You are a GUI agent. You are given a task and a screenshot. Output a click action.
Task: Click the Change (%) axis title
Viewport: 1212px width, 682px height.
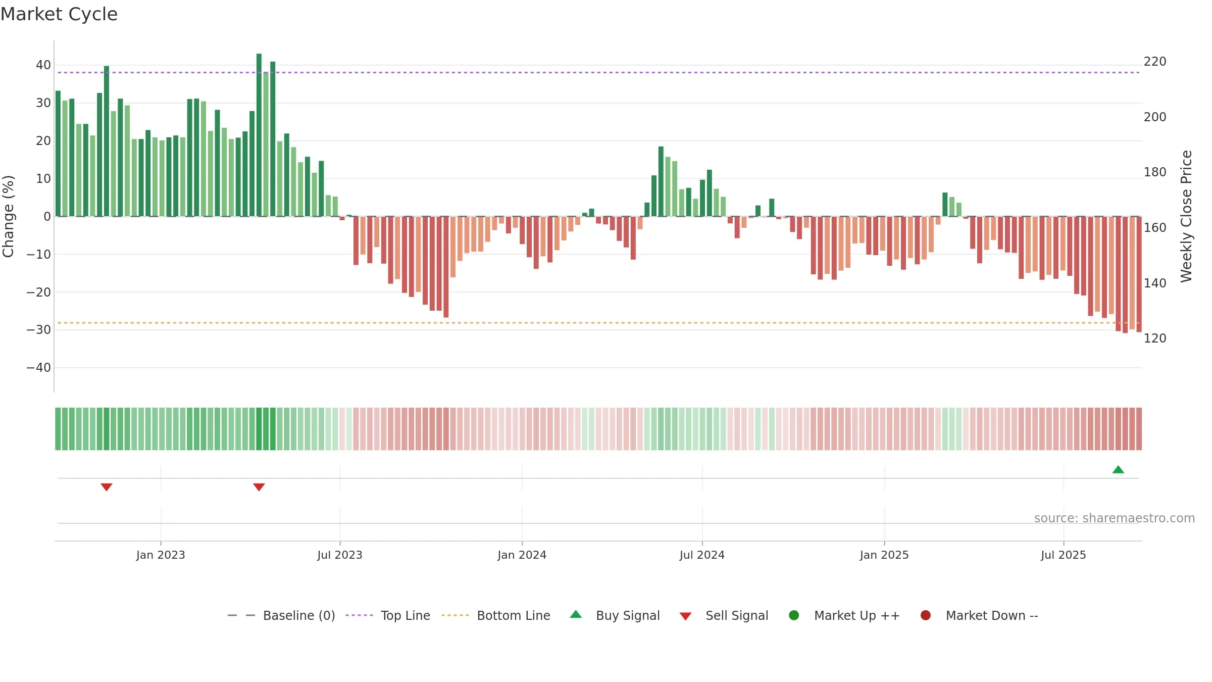click(8, 216)
